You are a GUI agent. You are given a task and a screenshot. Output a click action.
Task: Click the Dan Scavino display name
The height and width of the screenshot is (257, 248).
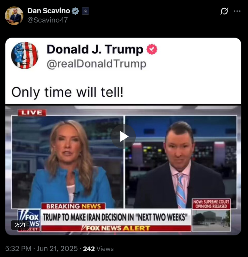[x=49, y=11]
